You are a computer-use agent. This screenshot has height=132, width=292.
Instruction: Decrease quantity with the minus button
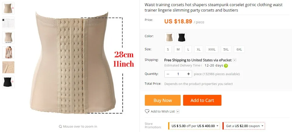pos(168,74)
